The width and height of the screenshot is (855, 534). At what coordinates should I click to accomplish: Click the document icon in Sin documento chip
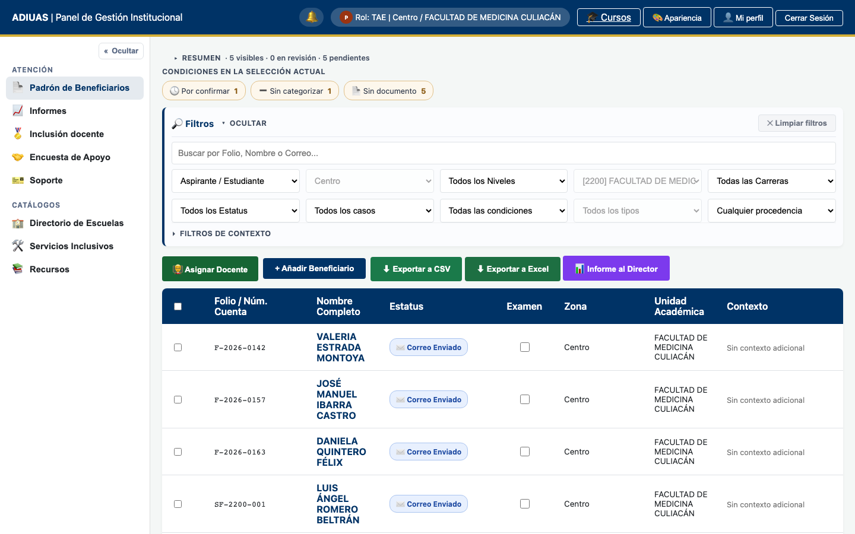pos(356,91)
